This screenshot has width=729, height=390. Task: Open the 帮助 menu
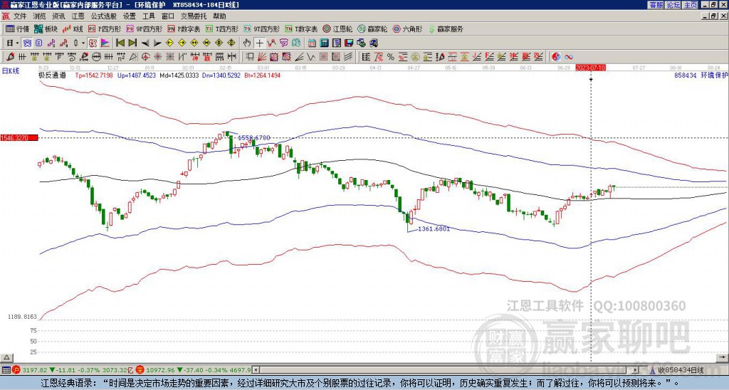pos(219,16)
